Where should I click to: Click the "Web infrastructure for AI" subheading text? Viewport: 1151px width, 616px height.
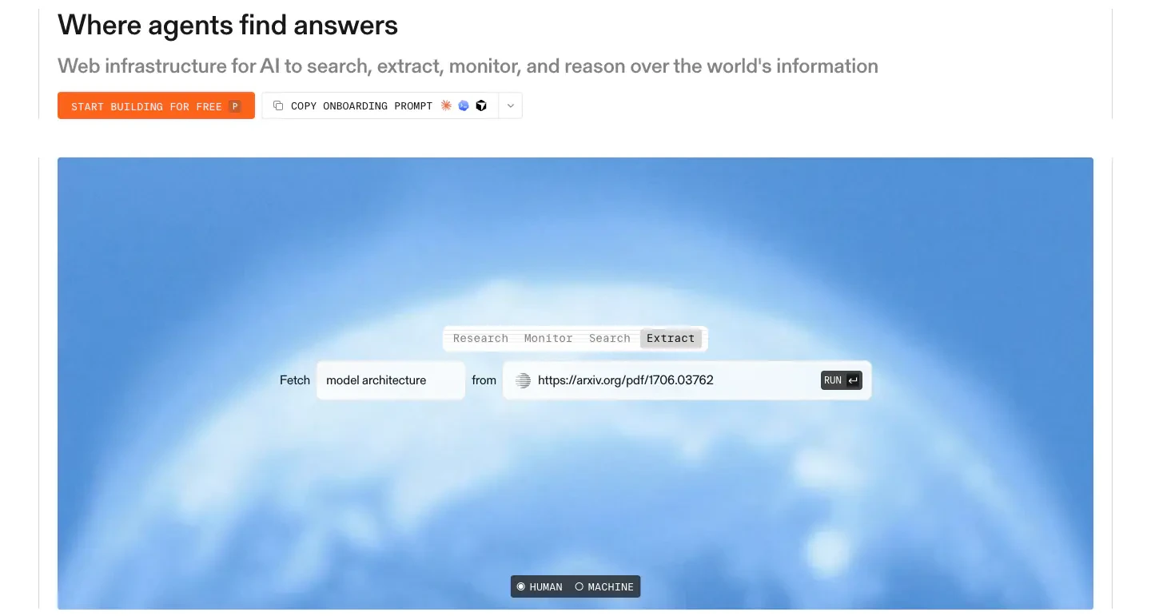468,66
